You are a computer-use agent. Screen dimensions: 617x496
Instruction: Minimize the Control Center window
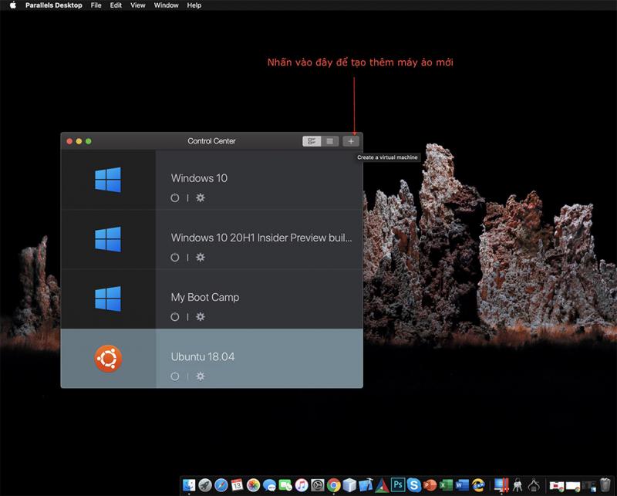tap(79, 141)
